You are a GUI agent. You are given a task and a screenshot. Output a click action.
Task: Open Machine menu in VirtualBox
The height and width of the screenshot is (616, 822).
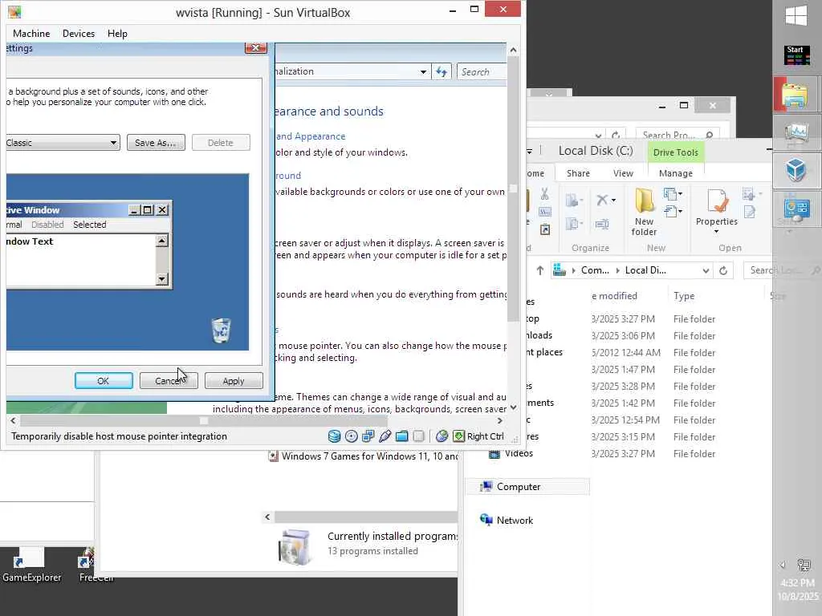click(31, 34)
